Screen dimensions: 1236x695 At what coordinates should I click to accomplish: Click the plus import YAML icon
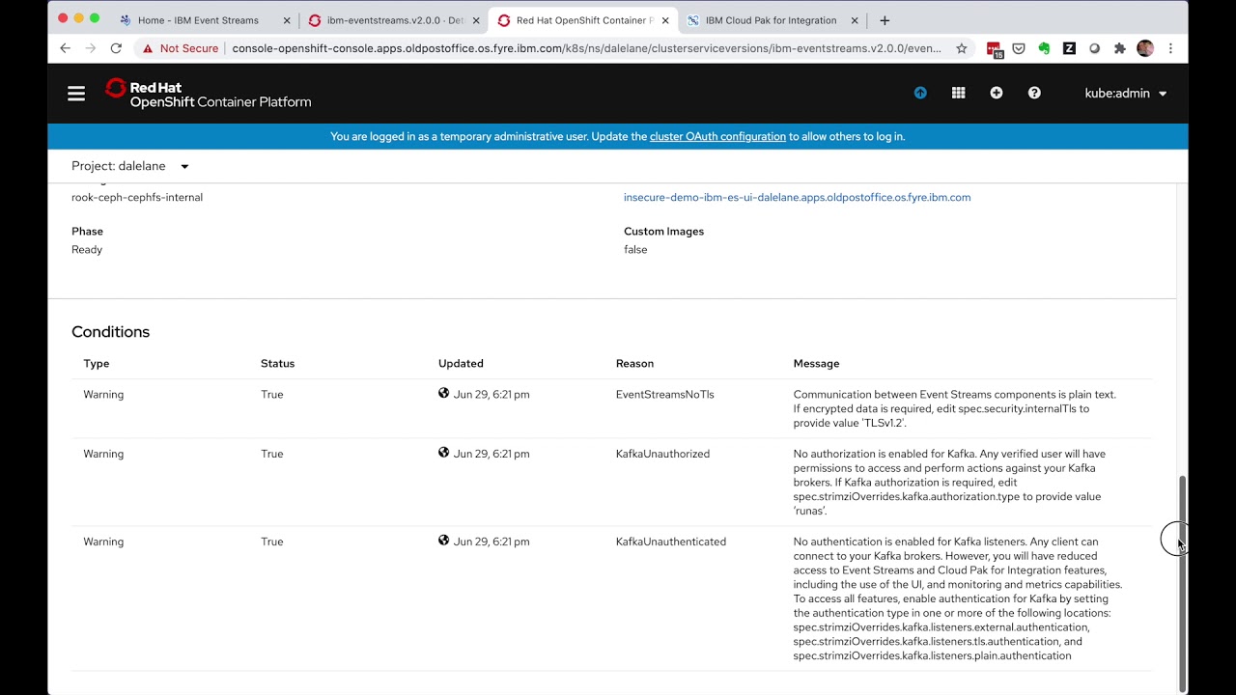[997, 93]
